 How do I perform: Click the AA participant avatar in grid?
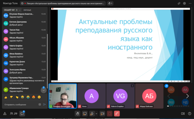coord(185,90)
